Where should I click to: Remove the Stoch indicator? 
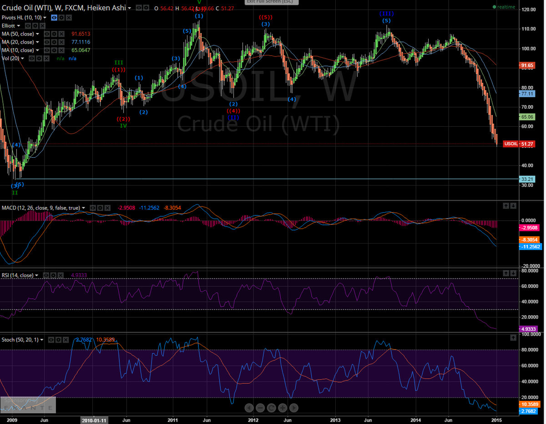pos(66,340)
